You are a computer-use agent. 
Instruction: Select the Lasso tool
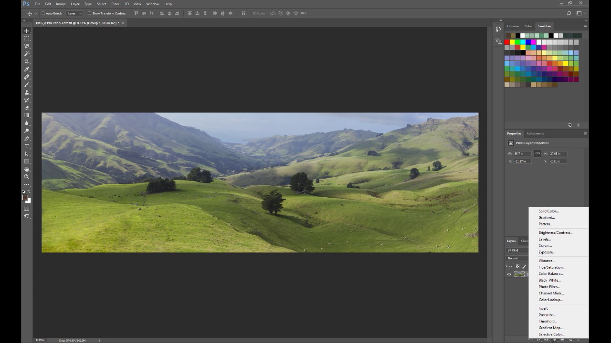pos(27,46)
